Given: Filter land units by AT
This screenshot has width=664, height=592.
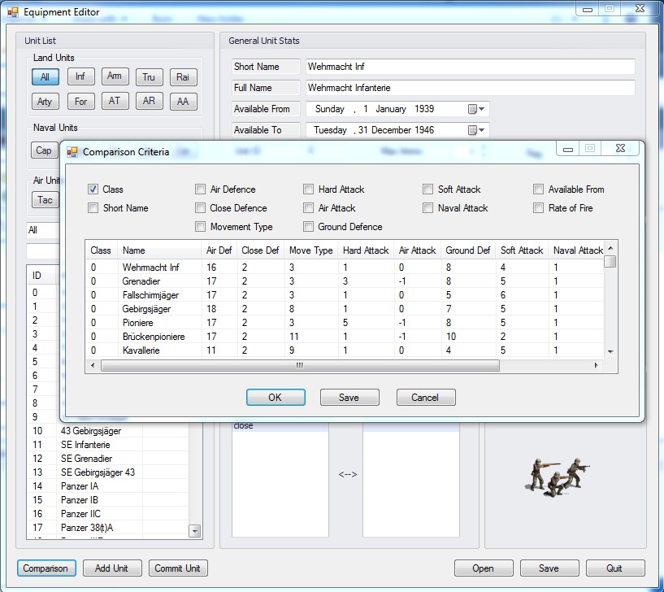Looking at the screenshot, I should tap(115, 101).
